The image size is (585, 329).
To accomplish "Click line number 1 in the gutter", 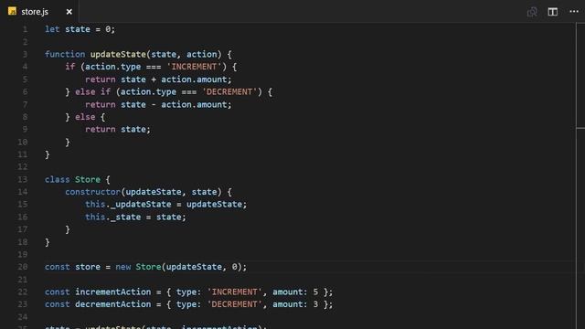I will (x=25, y=29).
